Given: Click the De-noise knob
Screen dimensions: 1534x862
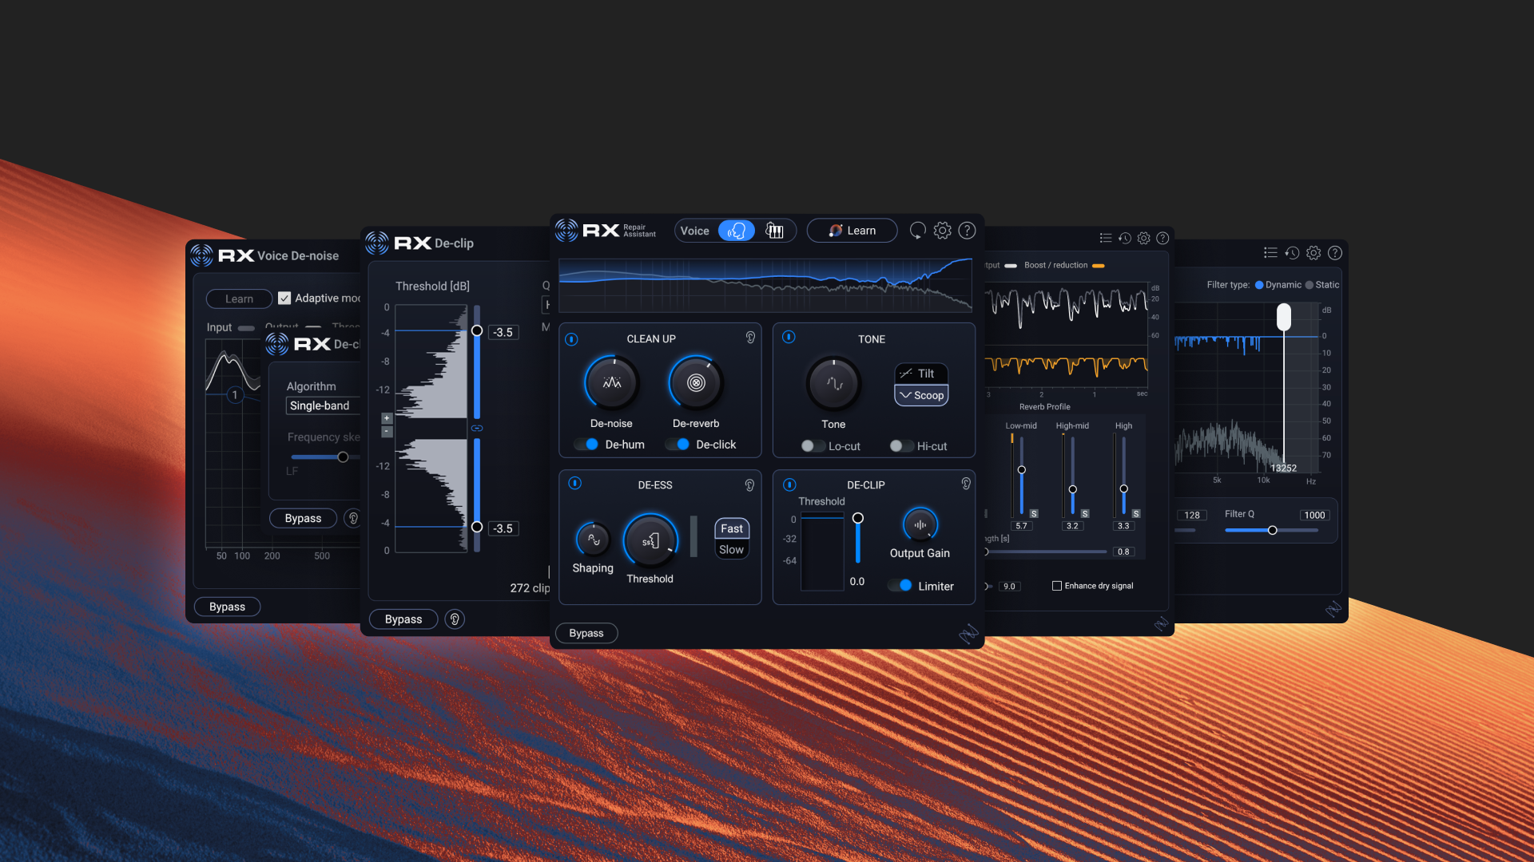Looking at the screenshot, I should tap(612, 383).
